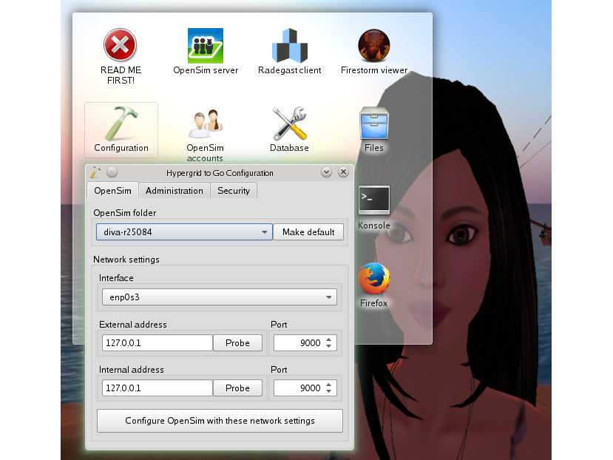
Task: Decrease the Internal address port value
Action: click(329, 391)
